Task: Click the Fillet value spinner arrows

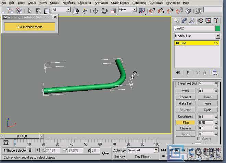Action: pos(216,123)
